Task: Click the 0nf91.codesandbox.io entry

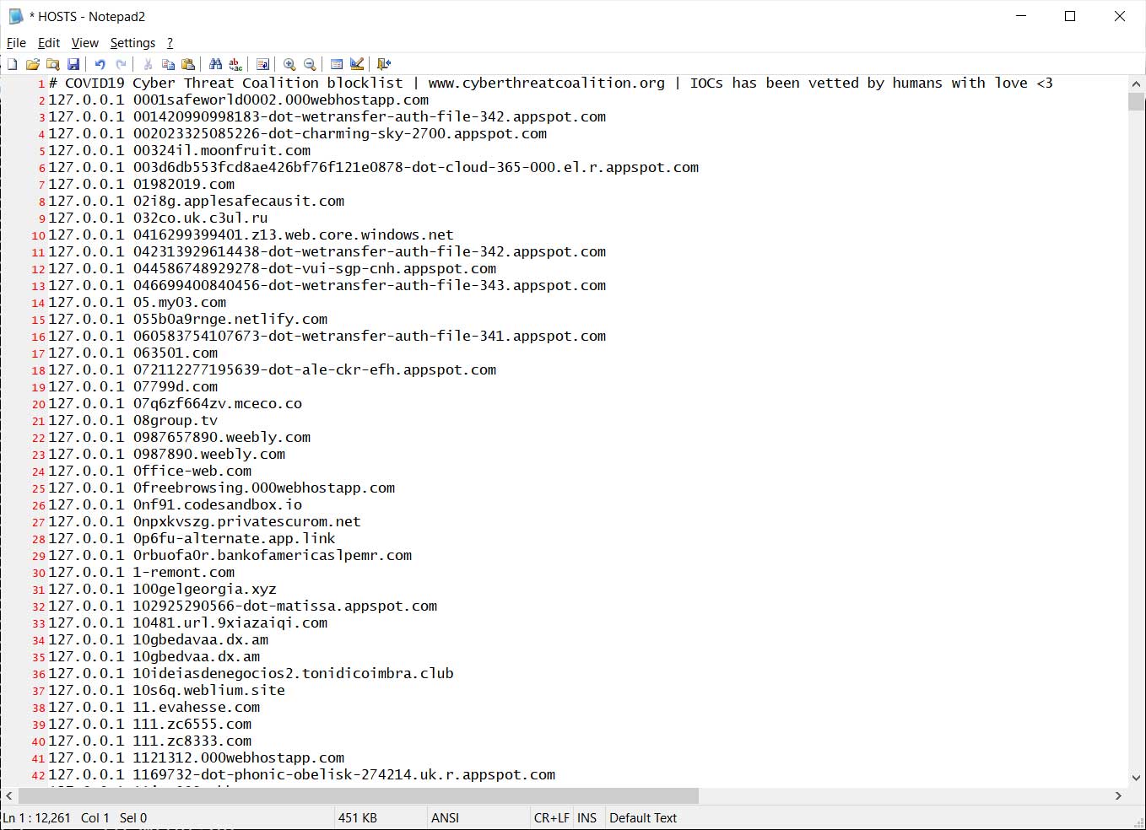Action: click(218, 504)
